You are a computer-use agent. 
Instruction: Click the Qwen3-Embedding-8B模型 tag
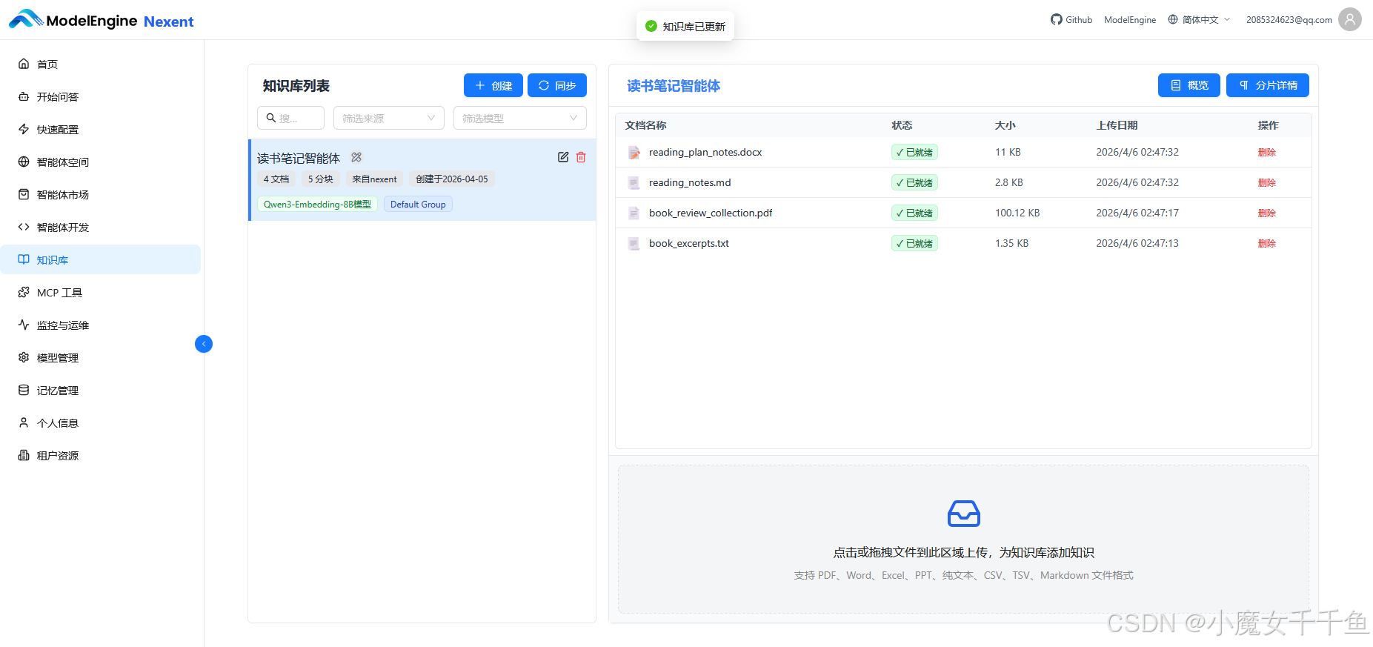click(x=317, y=204)
